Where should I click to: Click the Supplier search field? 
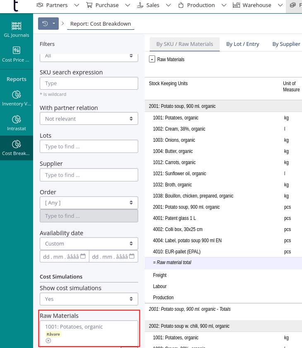point(89,175)
